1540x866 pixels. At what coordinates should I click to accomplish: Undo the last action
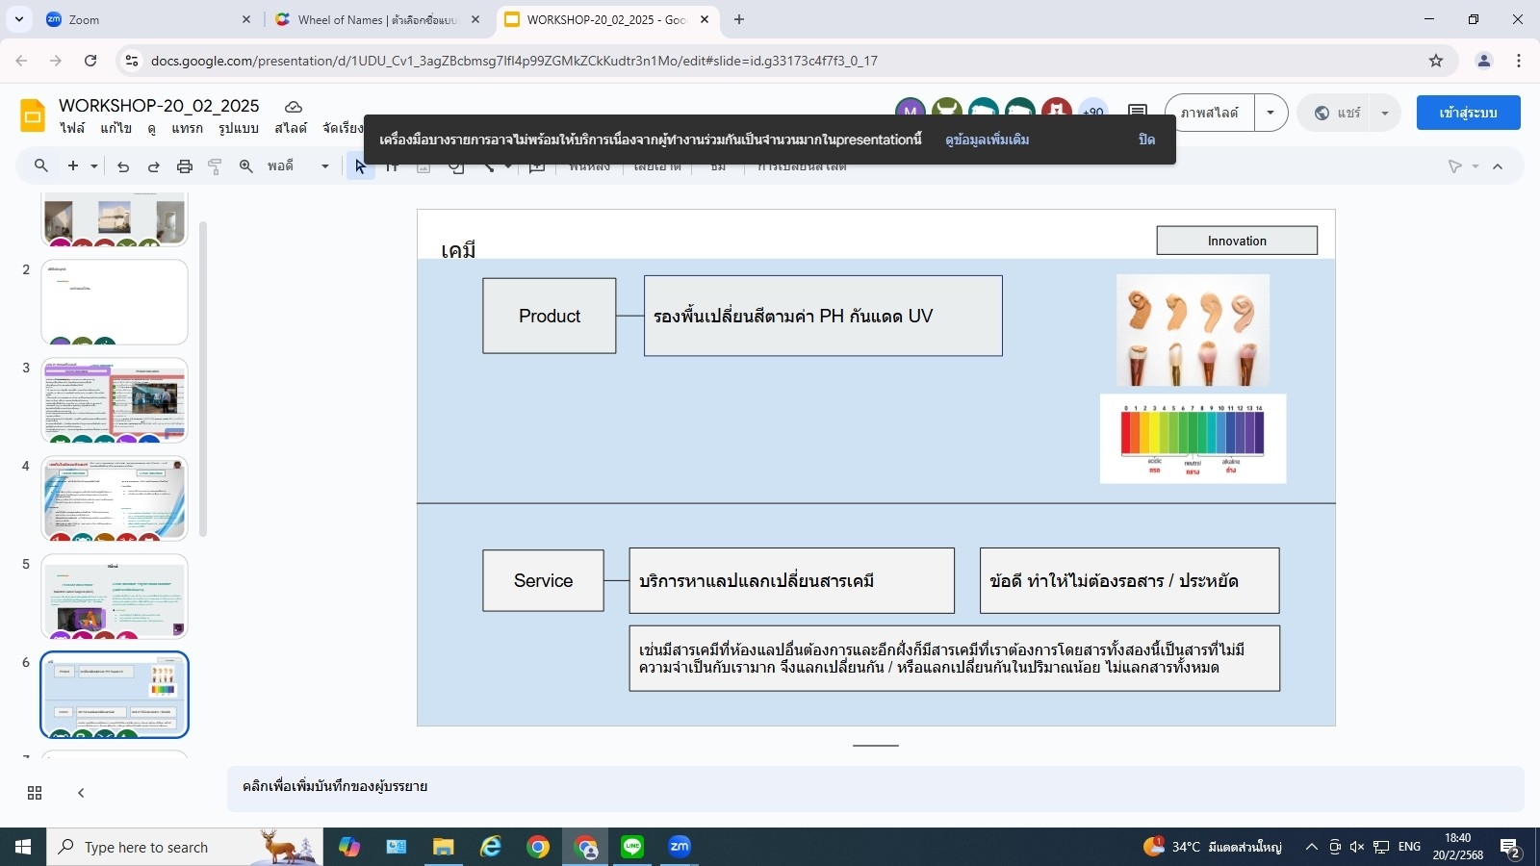pyautogui.click(x=123, y=166)
